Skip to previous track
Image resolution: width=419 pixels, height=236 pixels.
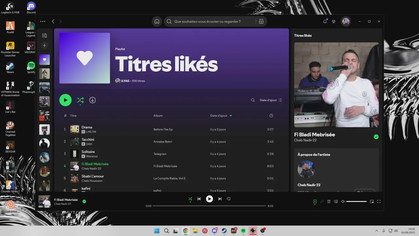[199, 199]
